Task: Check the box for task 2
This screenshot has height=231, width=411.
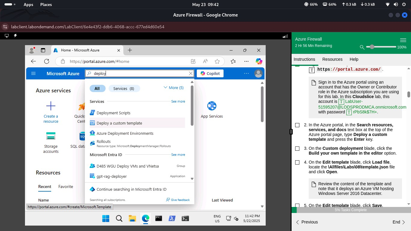Action: click(297, 125)
